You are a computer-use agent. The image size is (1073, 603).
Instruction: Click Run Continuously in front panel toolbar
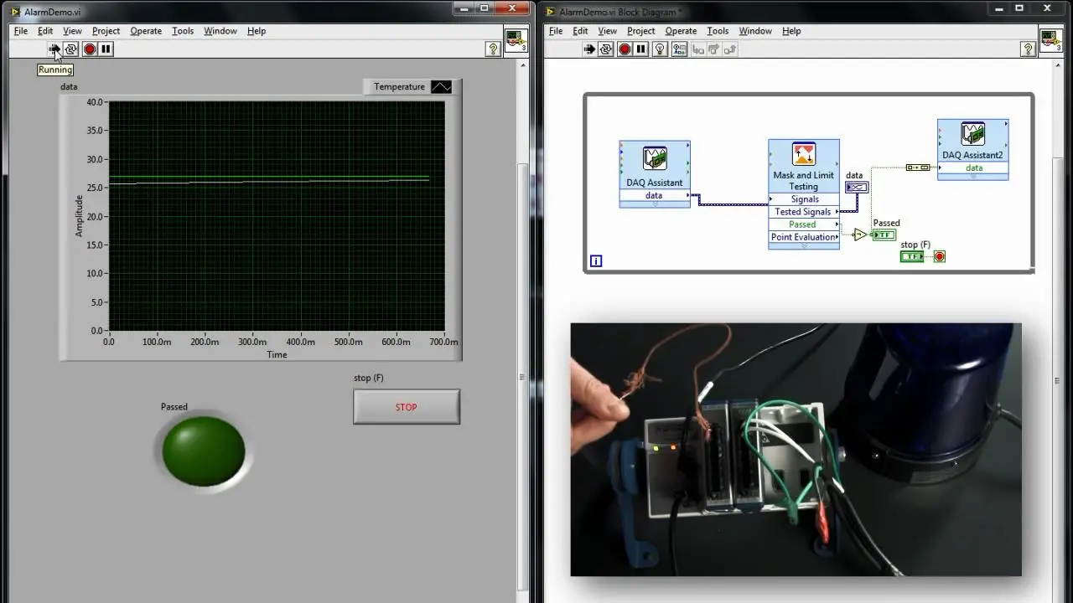click(71, 49)
